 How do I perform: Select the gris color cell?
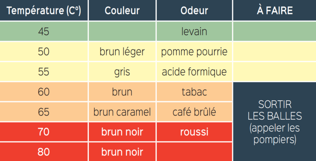[122, 72]
